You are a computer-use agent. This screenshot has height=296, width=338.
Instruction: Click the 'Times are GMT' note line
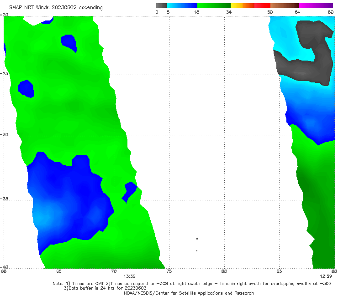(x=192, y=284)
